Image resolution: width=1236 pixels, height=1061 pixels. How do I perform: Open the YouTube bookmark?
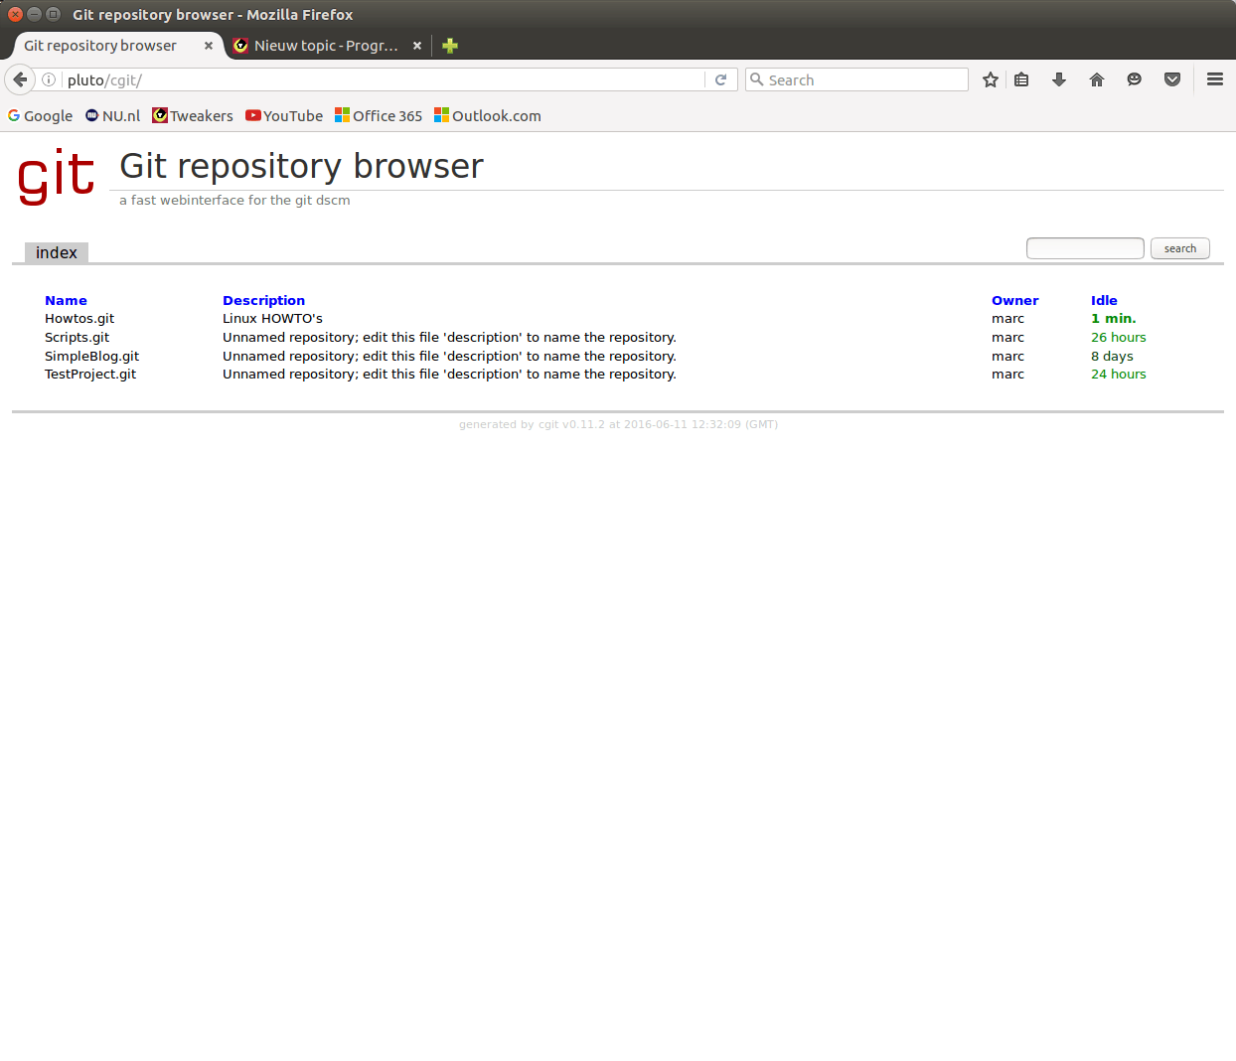point(284,116)
